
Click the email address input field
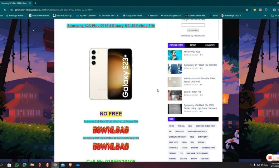(x=193, y=25)
